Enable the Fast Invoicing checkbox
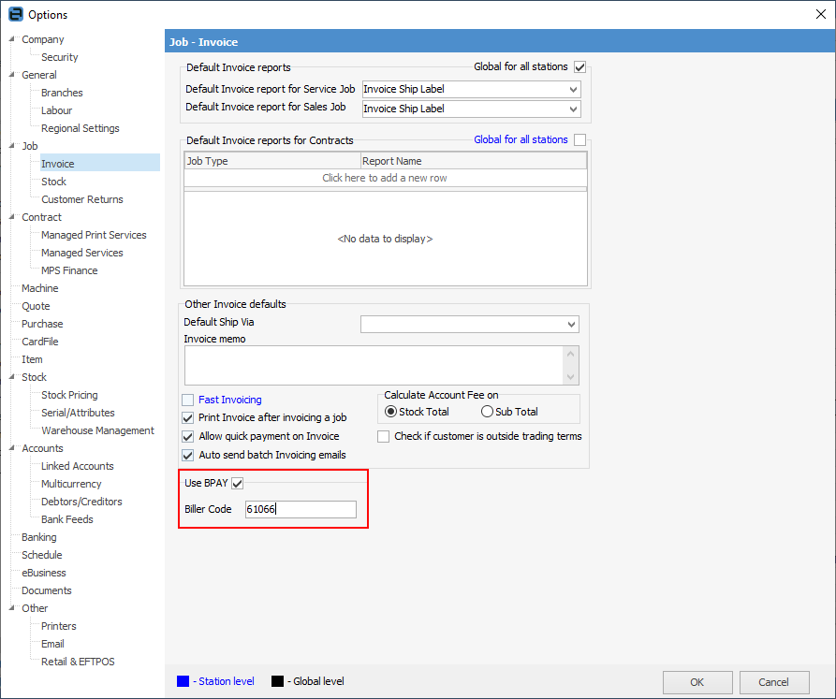This screenshot has height=699, width=836. tap(187, 400)
